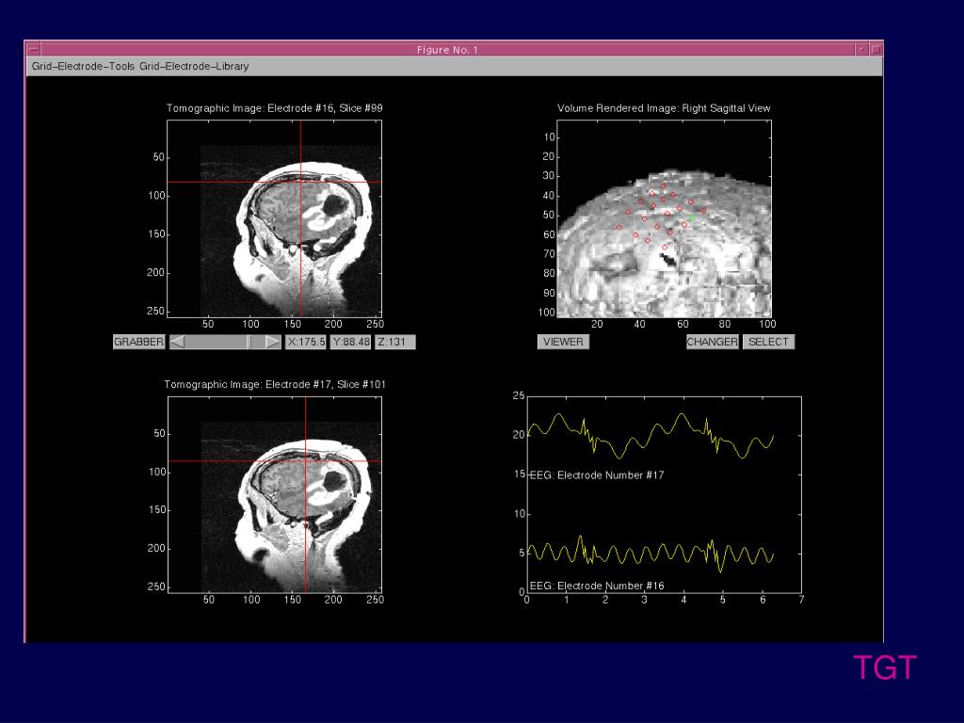Click the Electrode Number #16 EEG trace
This screenshot has width=964, height=723.
651,554
